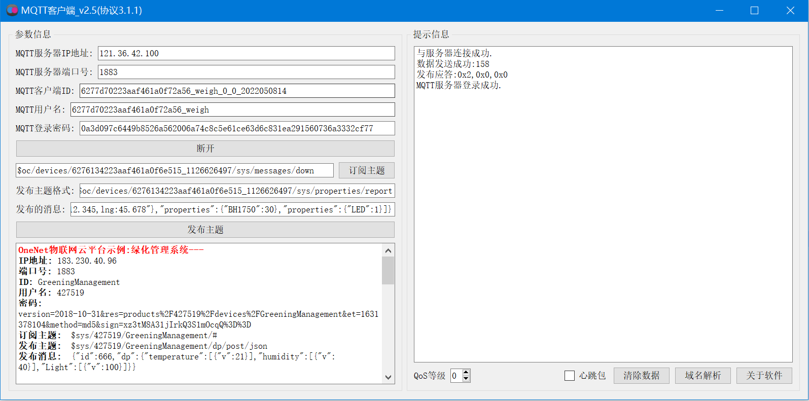The image size is (809, 401).
Task: Click the MQTT server port number field
Action: pyautogui.click(x=246, y=72)
